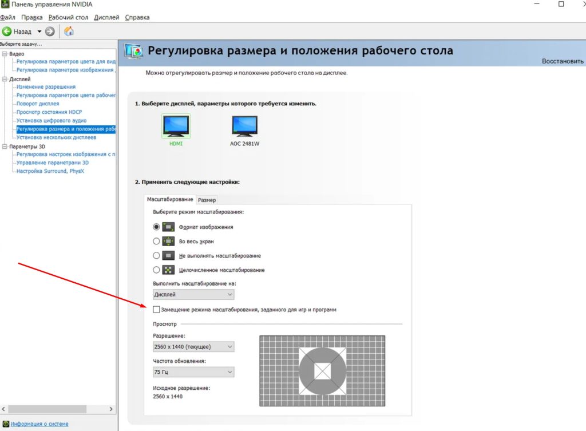
Task: Click the back history dropdown arrow
Action: (x=39, y=31)
